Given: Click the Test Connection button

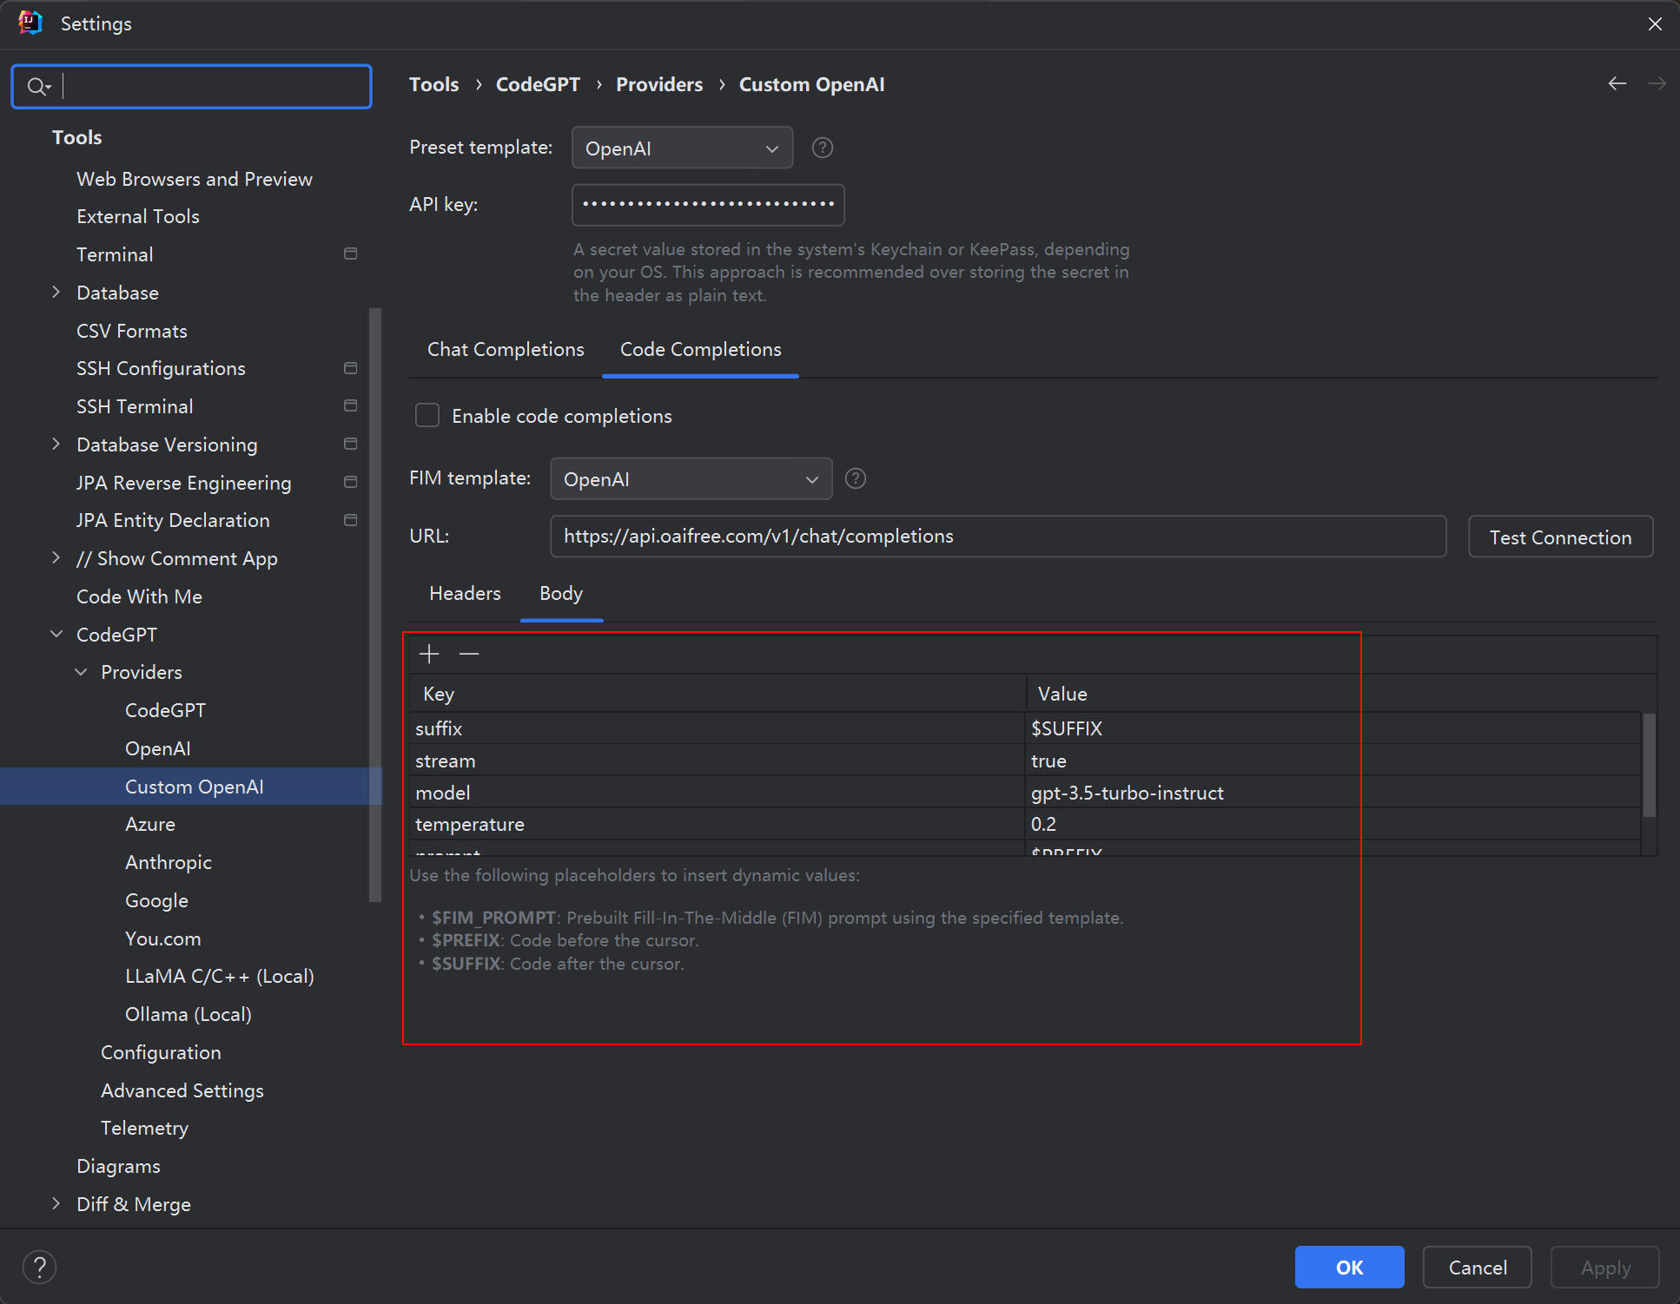Looking at the screenshot, I should click(x=1560, y=537).
